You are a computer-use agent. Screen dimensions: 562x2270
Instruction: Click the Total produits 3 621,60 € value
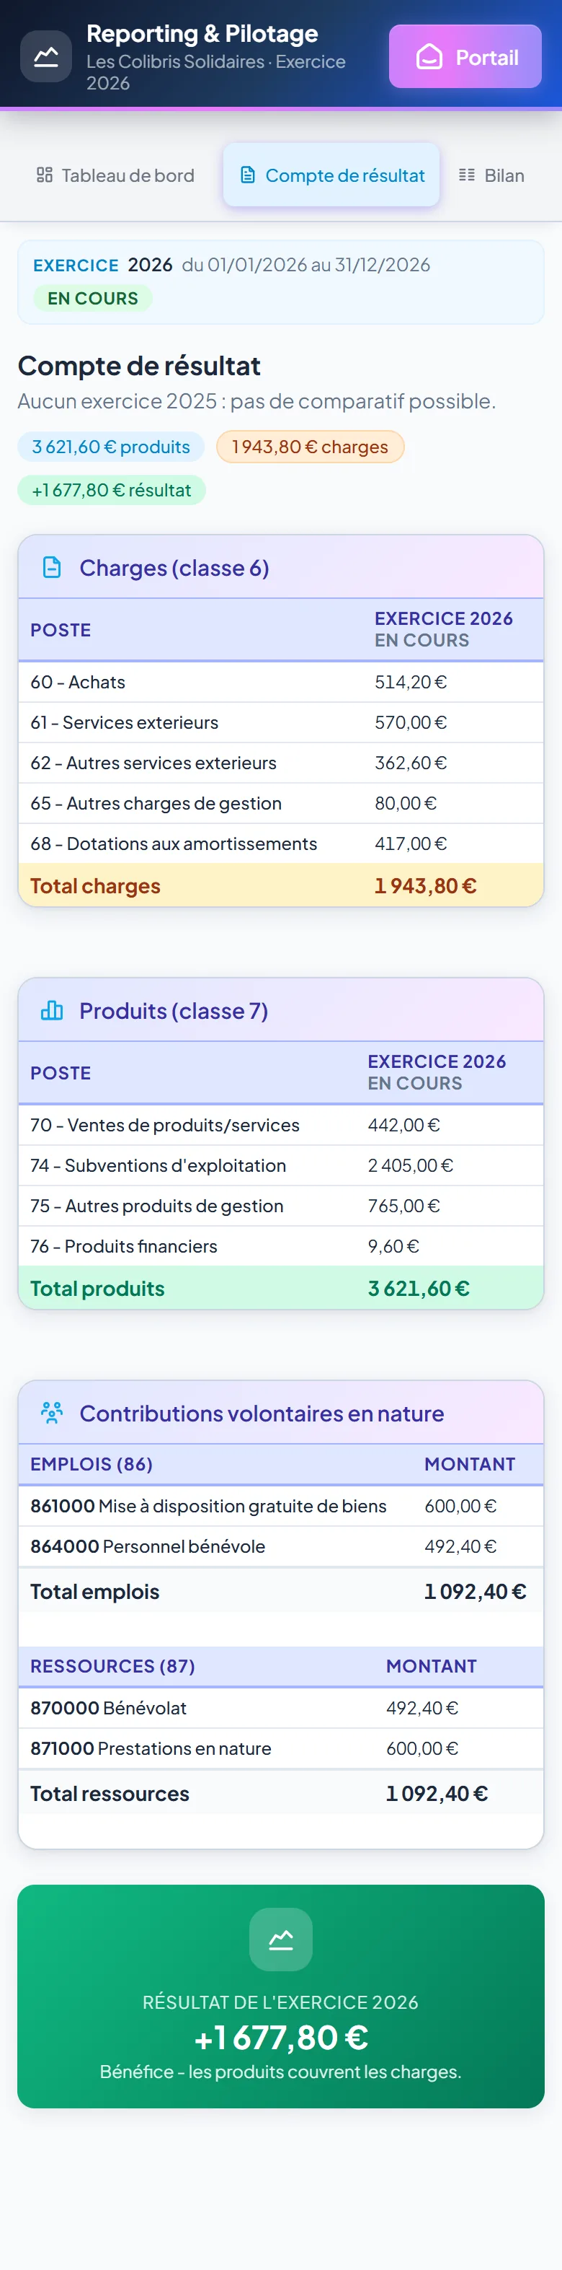419,1289
